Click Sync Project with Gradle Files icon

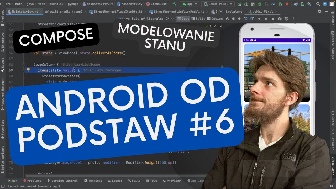pos(296,4)
